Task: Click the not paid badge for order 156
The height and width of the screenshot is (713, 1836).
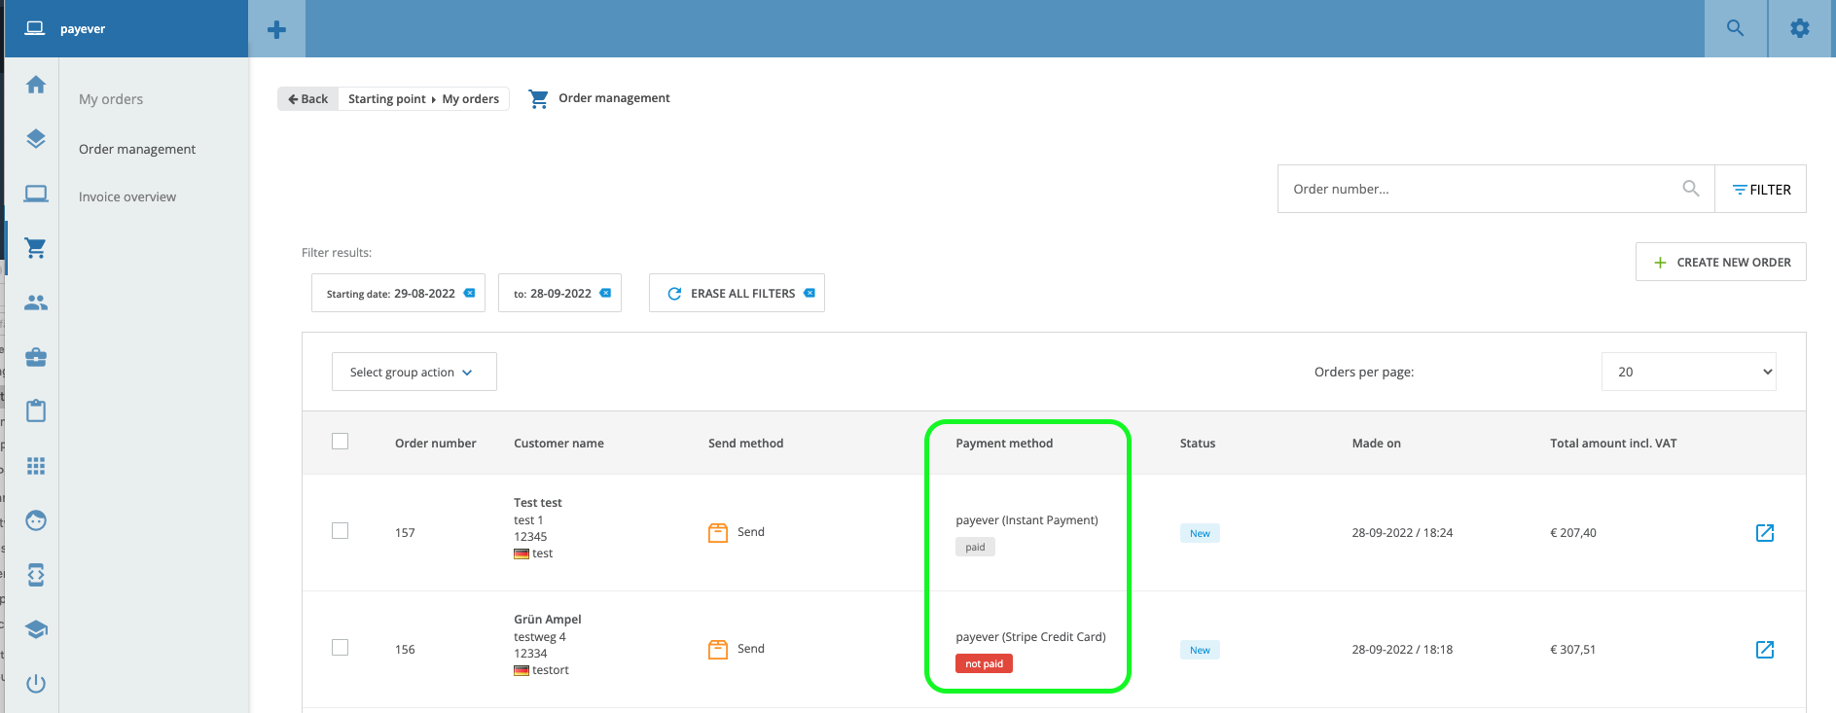Action: pyautogui.click(x=984, y=663)
